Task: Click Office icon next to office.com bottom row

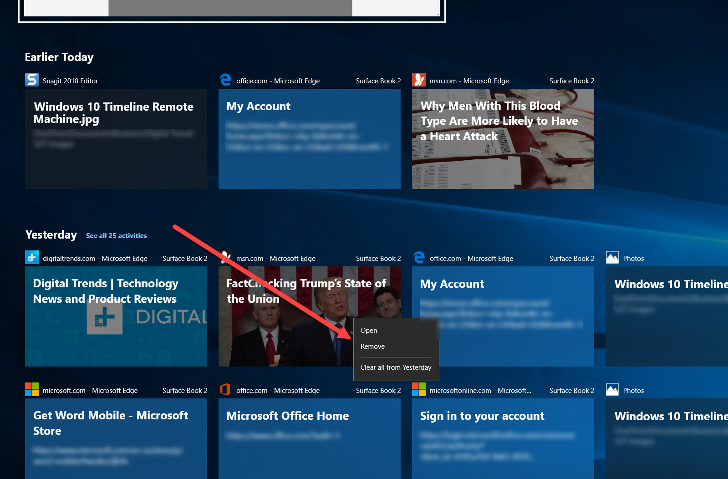Action: tap(225, 389)
